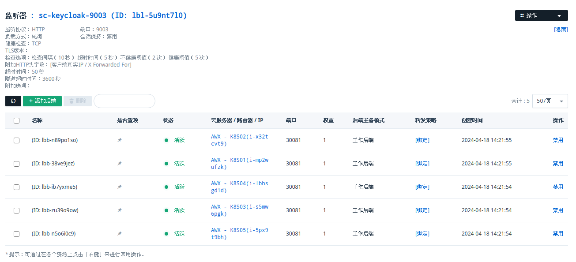
Task: Click the [隐藏] link
Action: click(561, 30)
